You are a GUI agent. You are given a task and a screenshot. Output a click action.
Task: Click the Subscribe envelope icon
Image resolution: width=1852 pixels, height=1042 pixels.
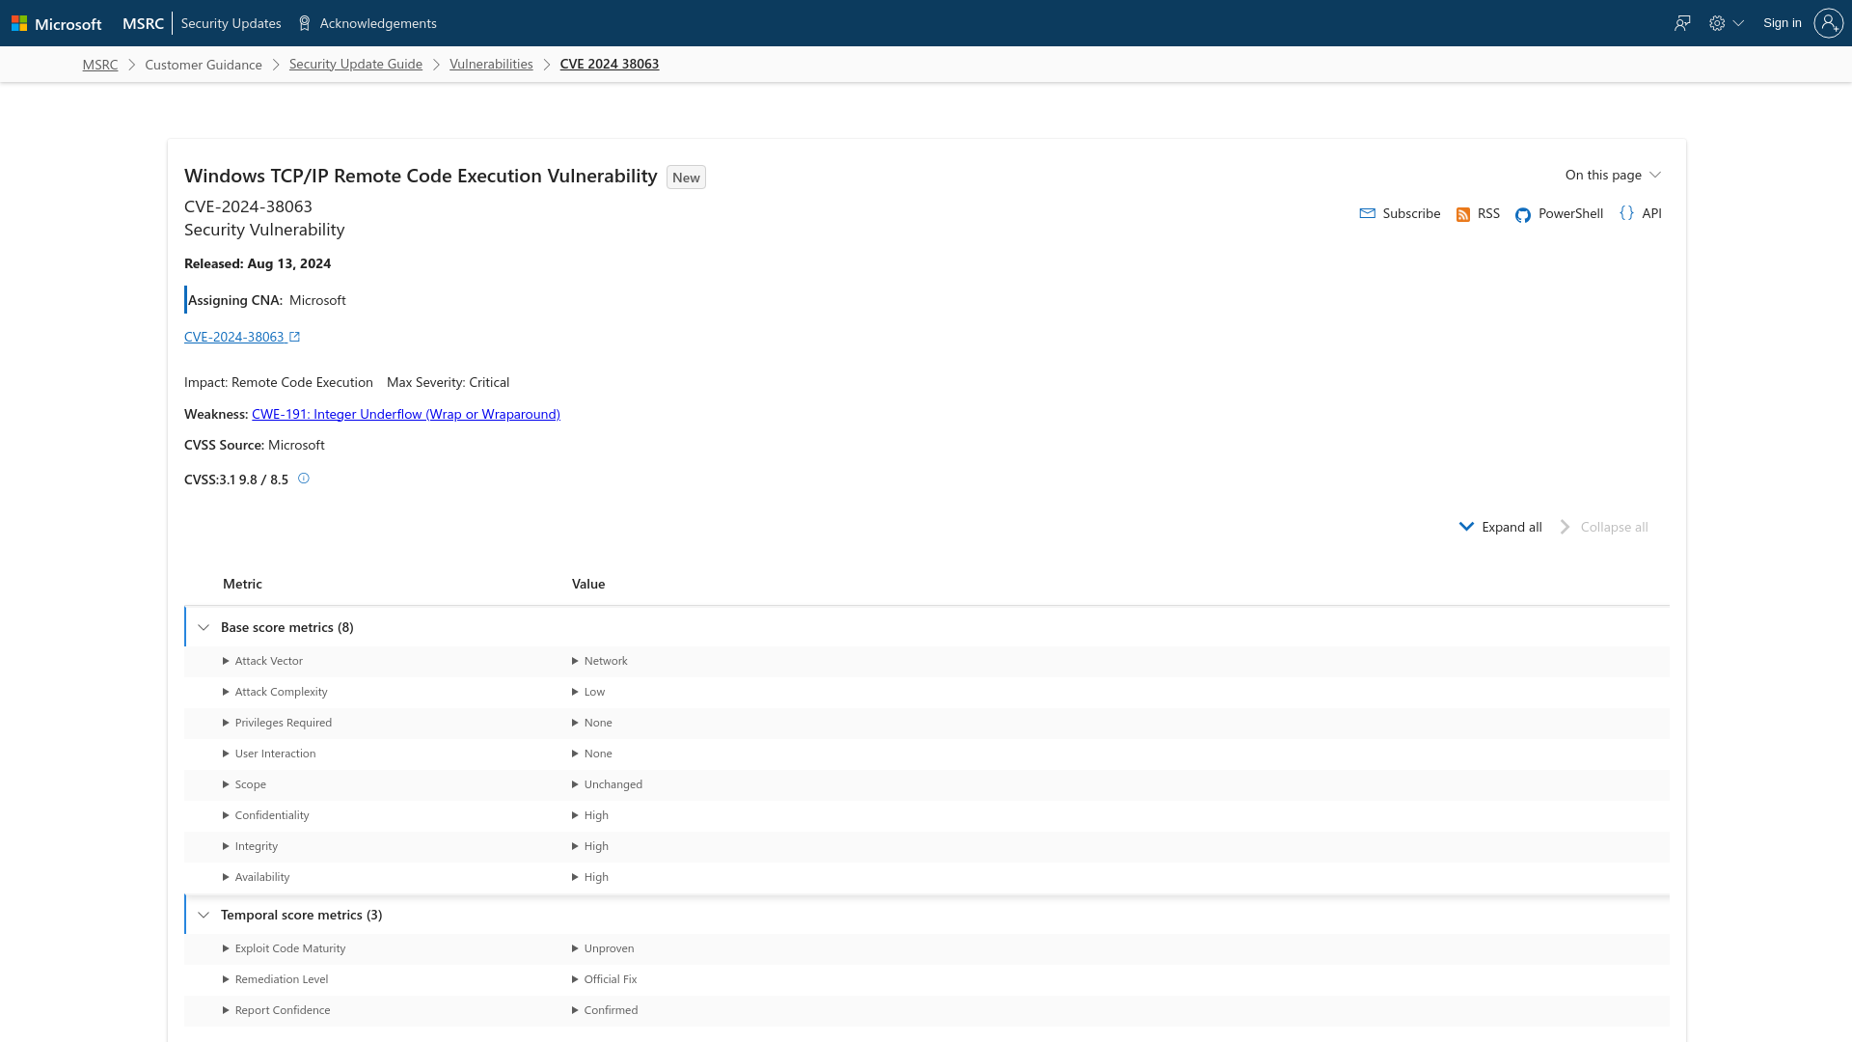coord(1367,213)
